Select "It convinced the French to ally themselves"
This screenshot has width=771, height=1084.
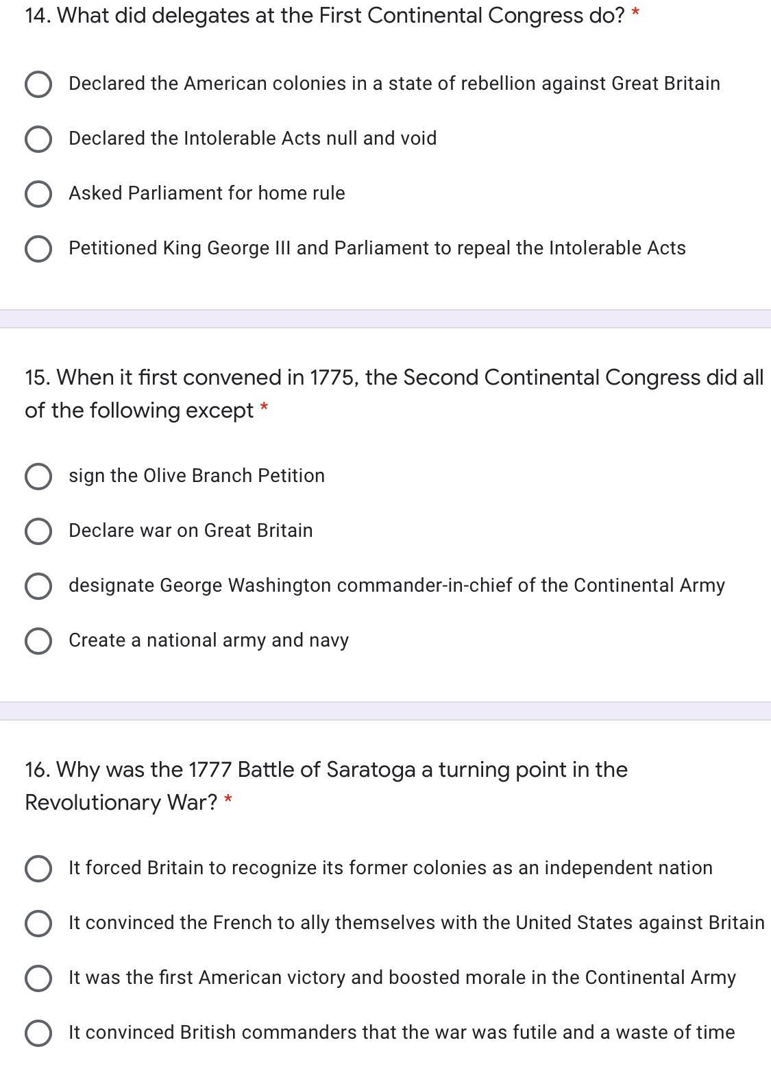(x=38, y=923)
